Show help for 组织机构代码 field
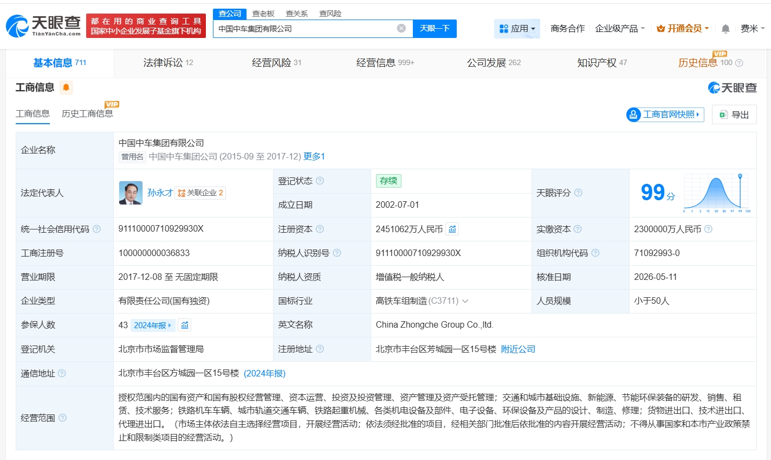This screenshot has height=460, width=771. click(595, 253)
